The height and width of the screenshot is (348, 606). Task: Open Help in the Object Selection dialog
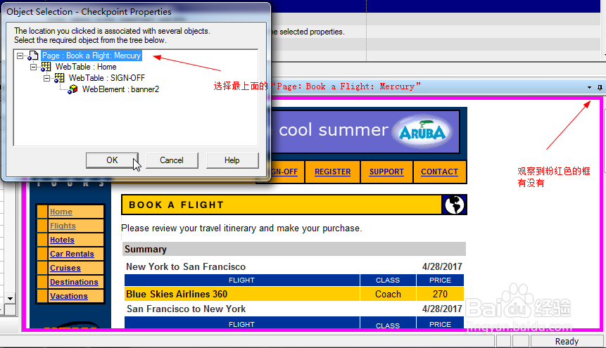232,160
